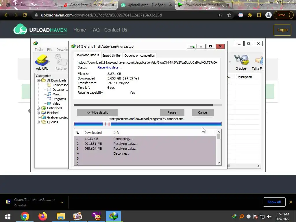Bookmark this page with the star icon
Viewport: 296px width, 222px height.
point(229,15)
